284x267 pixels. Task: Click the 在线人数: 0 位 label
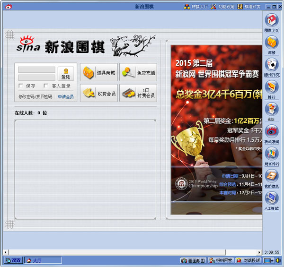pos(31,113)
